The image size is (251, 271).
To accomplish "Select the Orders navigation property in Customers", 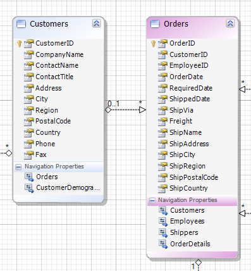I will pyautogui.click(x=47, y=177).
